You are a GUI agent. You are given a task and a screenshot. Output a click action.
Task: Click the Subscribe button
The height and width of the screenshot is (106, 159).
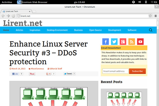click(x=137, y=71)
